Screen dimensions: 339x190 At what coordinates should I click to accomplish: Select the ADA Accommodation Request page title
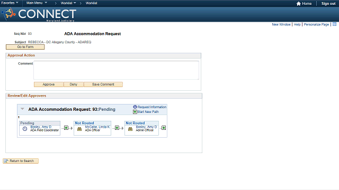coord(93,34)
